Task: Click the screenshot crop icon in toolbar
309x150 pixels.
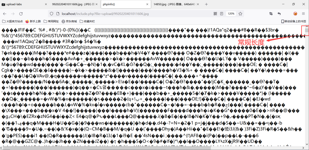Action: point(271,14)
